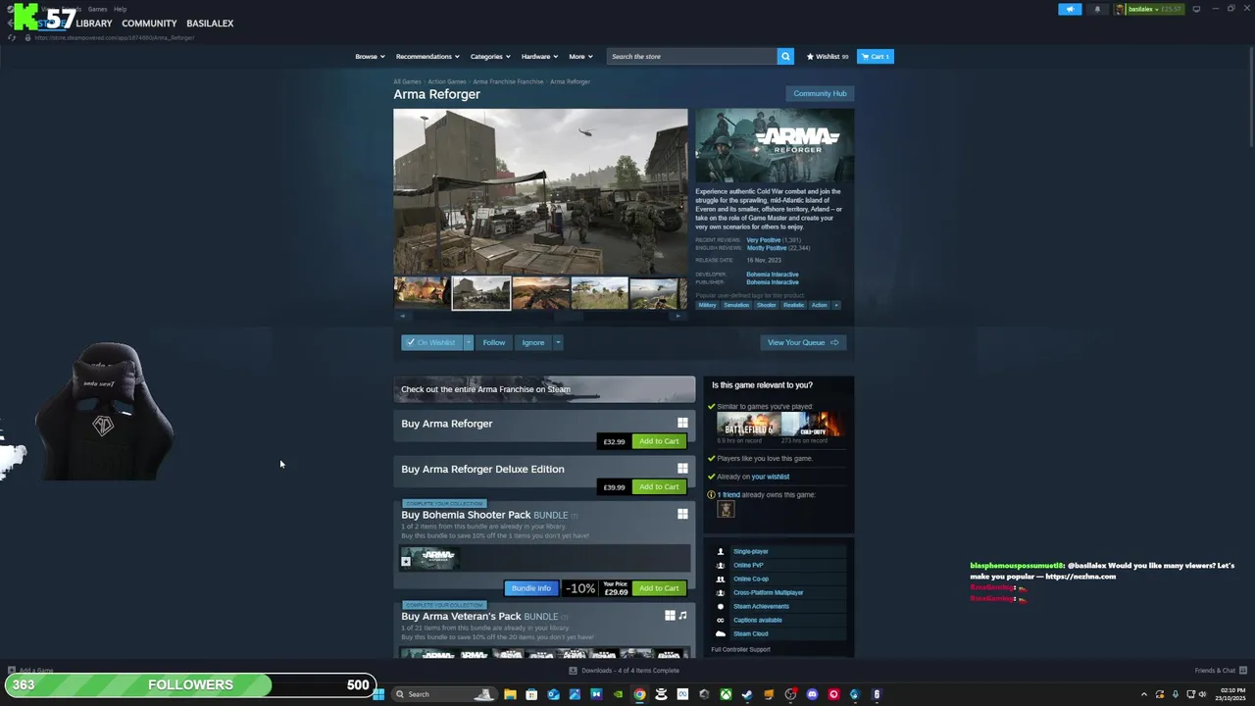Viewport: 1255px width, 706px height.
Task: Add Bohemia Shooter Pack to cart
Action: point(659,588)
